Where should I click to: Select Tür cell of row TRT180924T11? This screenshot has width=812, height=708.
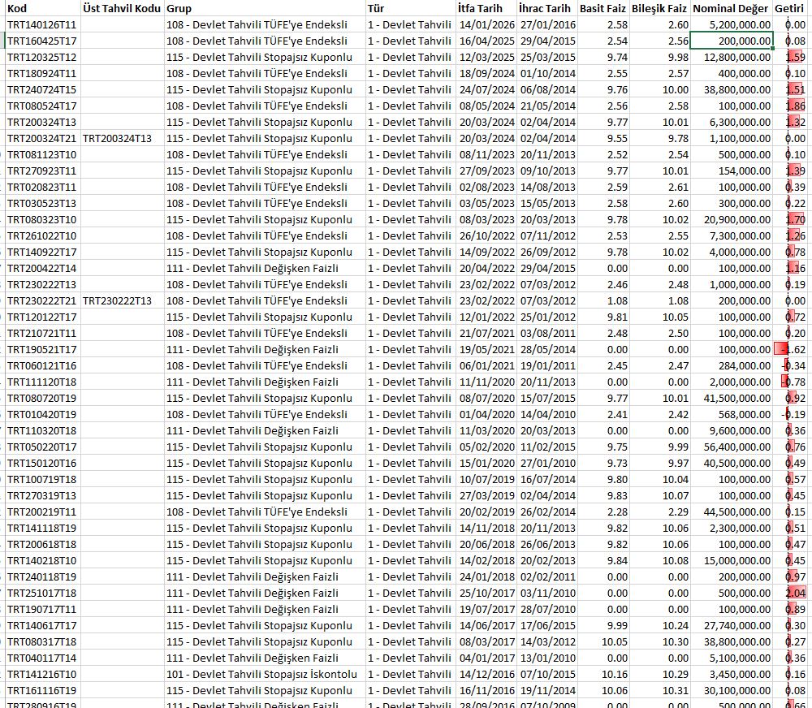click(411, 74)
